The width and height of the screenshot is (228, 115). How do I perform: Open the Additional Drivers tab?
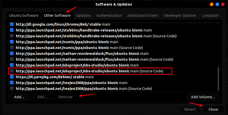click(x=143, y=15)
